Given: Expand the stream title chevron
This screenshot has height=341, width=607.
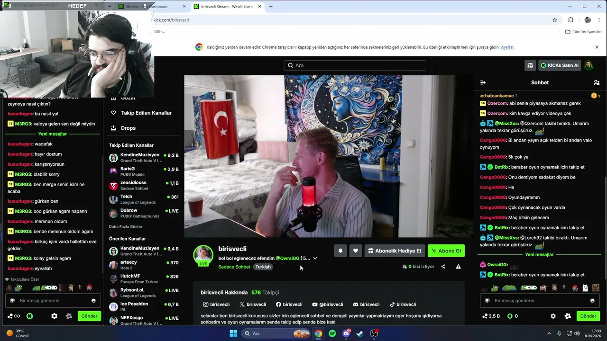Looking at the screenshot, I should click(315, 258).
